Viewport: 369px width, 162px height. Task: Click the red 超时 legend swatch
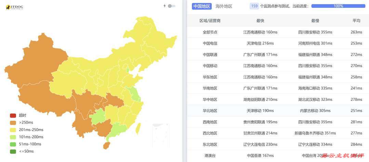tap(13, 116)
